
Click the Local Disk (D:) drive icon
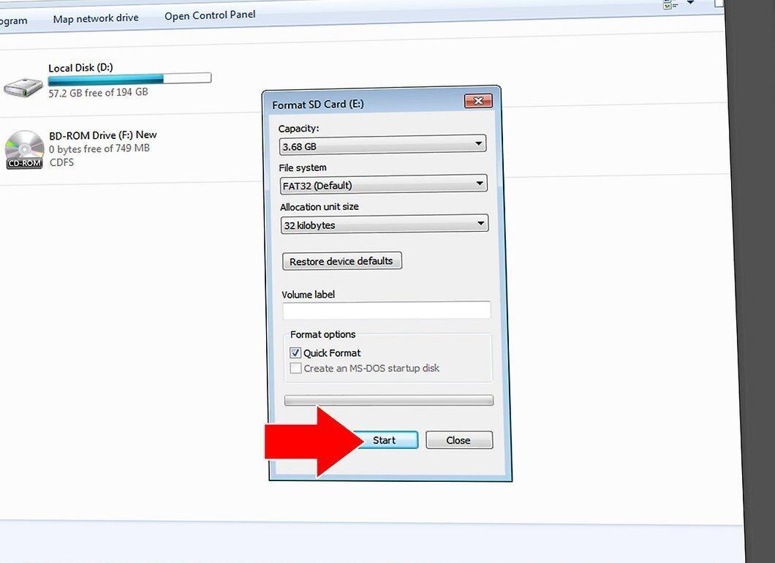point(23,87)
